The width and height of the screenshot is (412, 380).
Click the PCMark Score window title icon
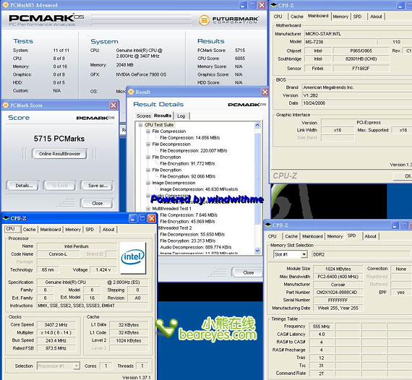[x=6, y=105]
